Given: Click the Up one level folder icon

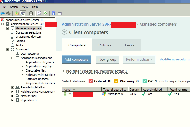Looking at the screenshot, I should 17,13.
